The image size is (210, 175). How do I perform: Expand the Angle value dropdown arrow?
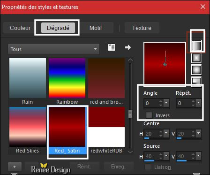(x=166, y=103)
